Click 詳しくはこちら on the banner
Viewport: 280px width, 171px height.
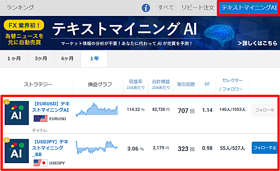click(x=258, y=43)
